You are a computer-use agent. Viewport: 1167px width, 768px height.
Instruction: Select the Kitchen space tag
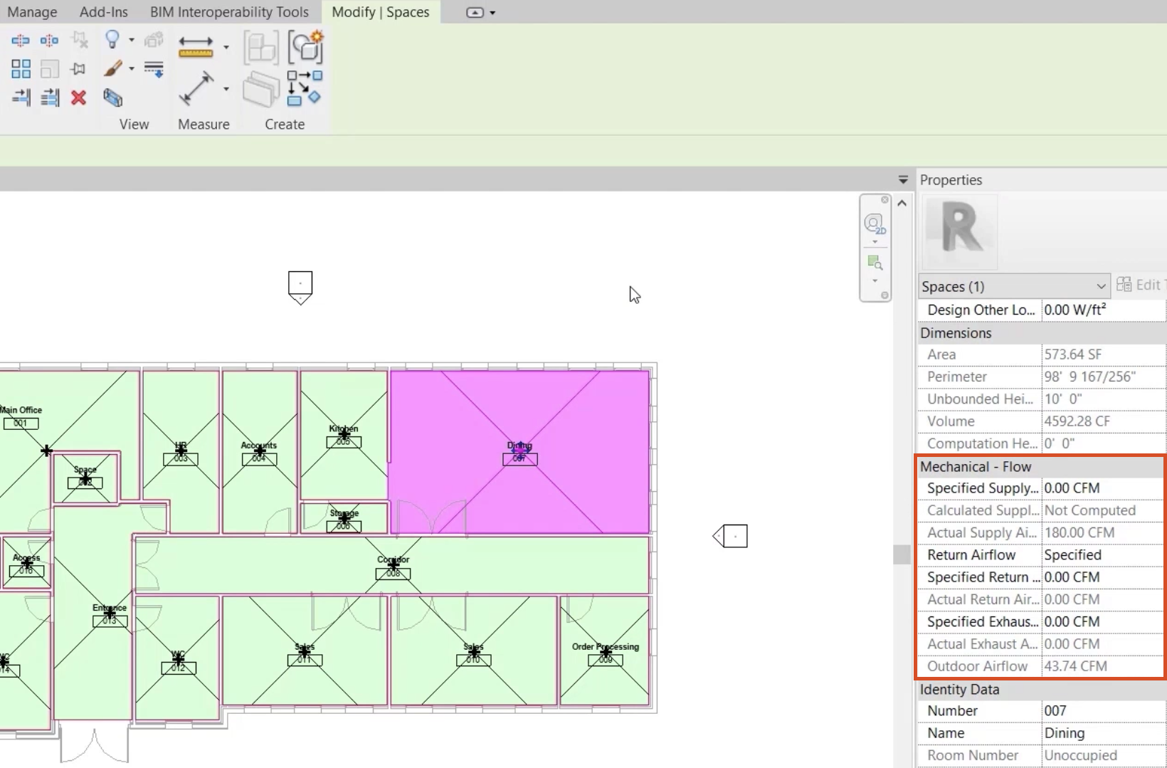344,436
